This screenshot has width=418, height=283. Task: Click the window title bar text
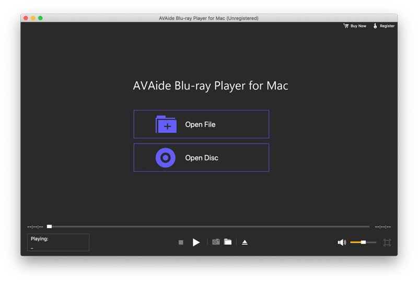point(208,18)
